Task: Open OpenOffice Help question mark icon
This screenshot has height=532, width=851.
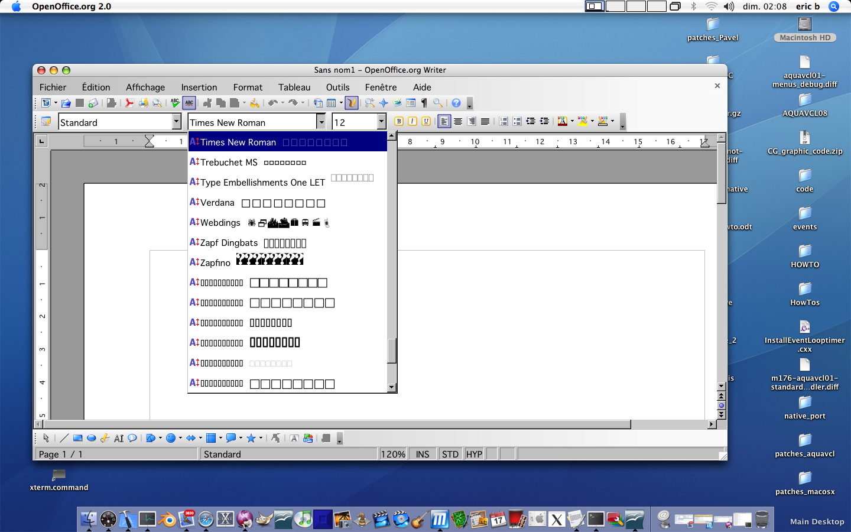Action: coord(456,103)
